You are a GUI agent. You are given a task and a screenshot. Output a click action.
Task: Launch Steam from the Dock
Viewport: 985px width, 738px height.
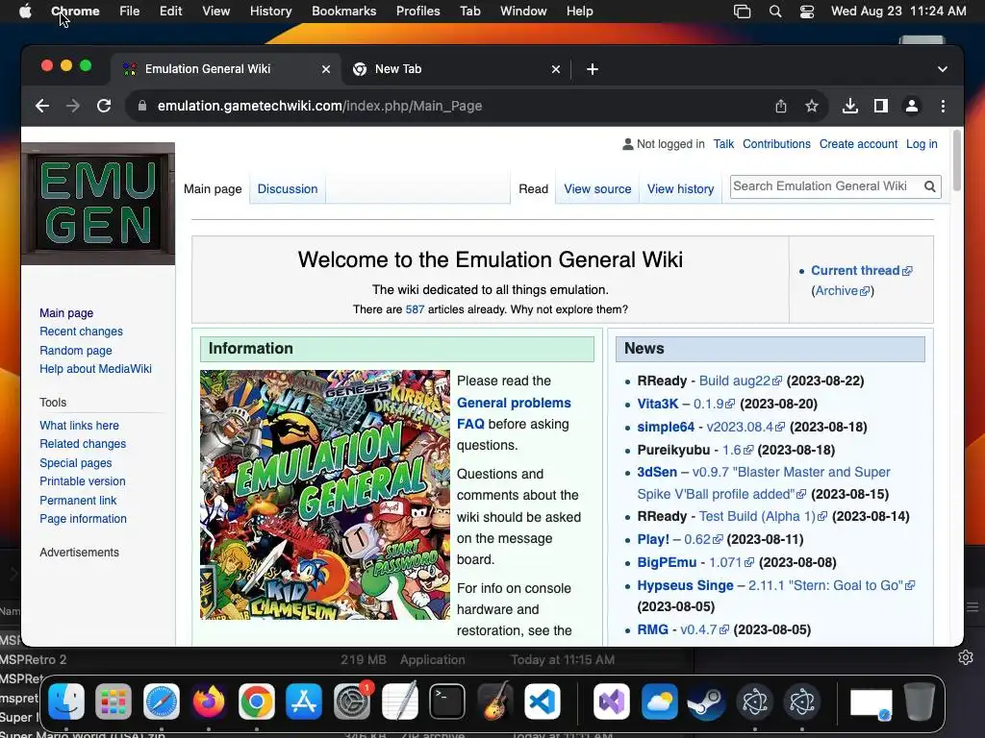tap(707, 701)
